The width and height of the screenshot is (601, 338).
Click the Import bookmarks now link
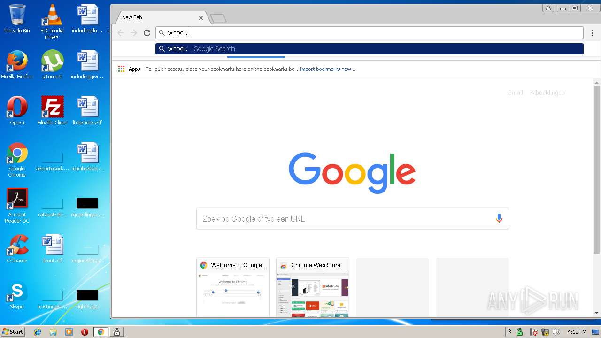[327, 69]
